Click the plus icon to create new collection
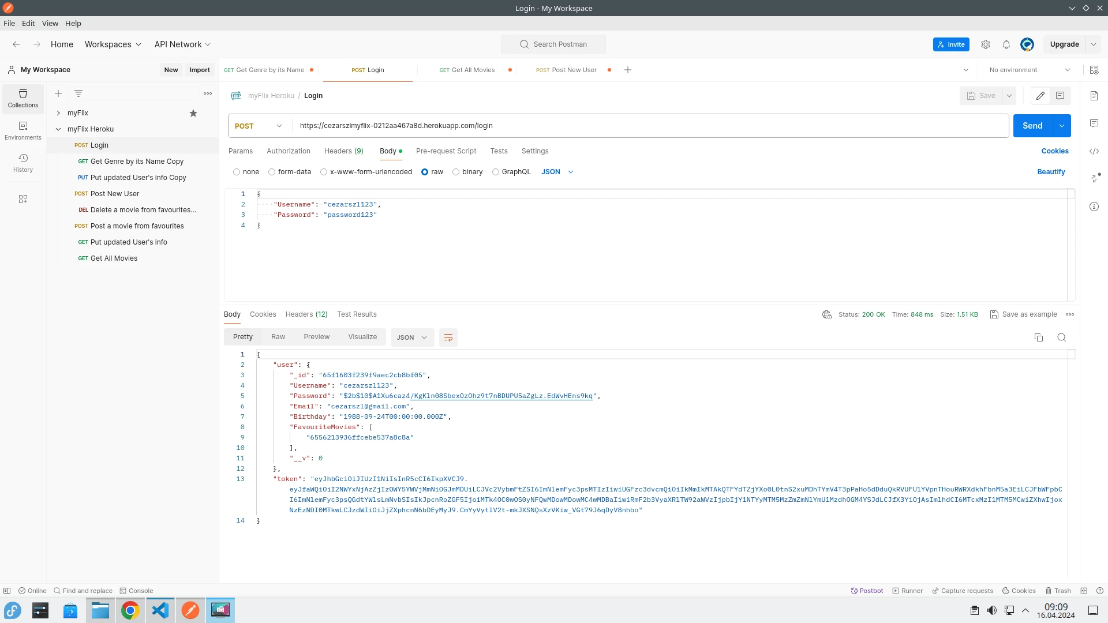The image size is (1108, 623). [x=58, y=93]
